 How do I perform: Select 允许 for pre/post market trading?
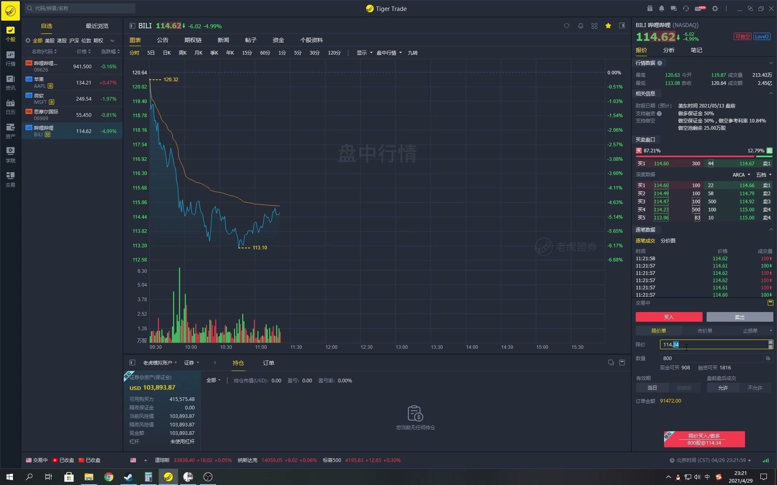point(723,388)
